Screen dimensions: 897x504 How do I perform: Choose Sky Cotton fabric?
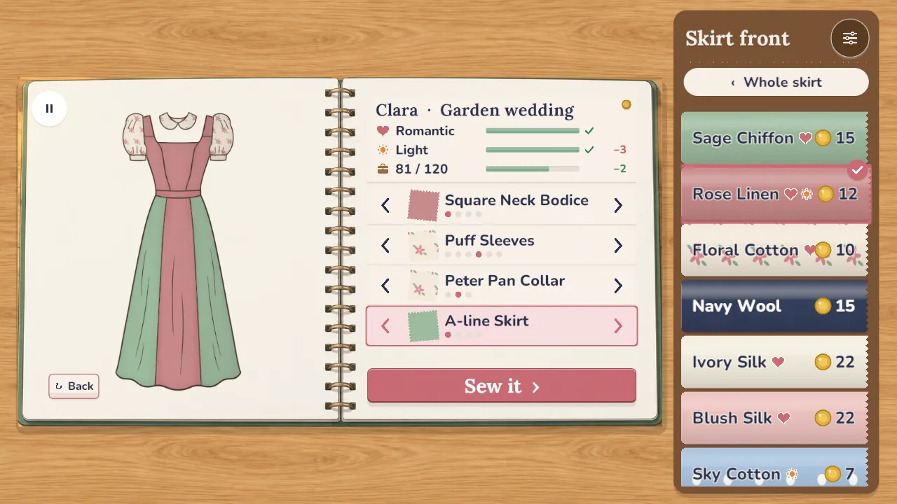click(774, 468)
